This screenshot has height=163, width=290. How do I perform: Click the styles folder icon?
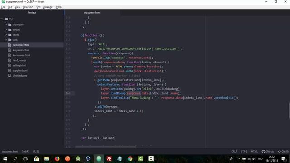point(10,35)
